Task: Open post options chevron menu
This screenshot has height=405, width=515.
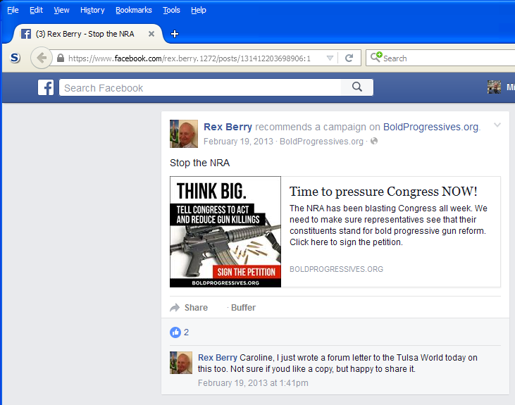Action: click(497, 125)
